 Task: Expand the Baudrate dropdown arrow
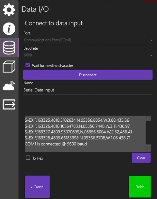click(151, 55)
